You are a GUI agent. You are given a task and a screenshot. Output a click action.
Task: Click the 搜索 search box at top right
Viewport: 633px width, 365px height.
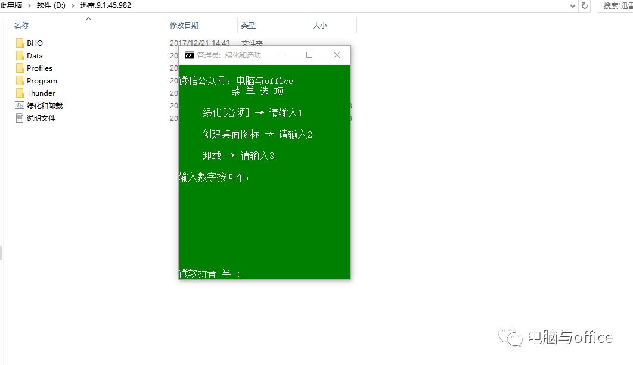(618, 5)
